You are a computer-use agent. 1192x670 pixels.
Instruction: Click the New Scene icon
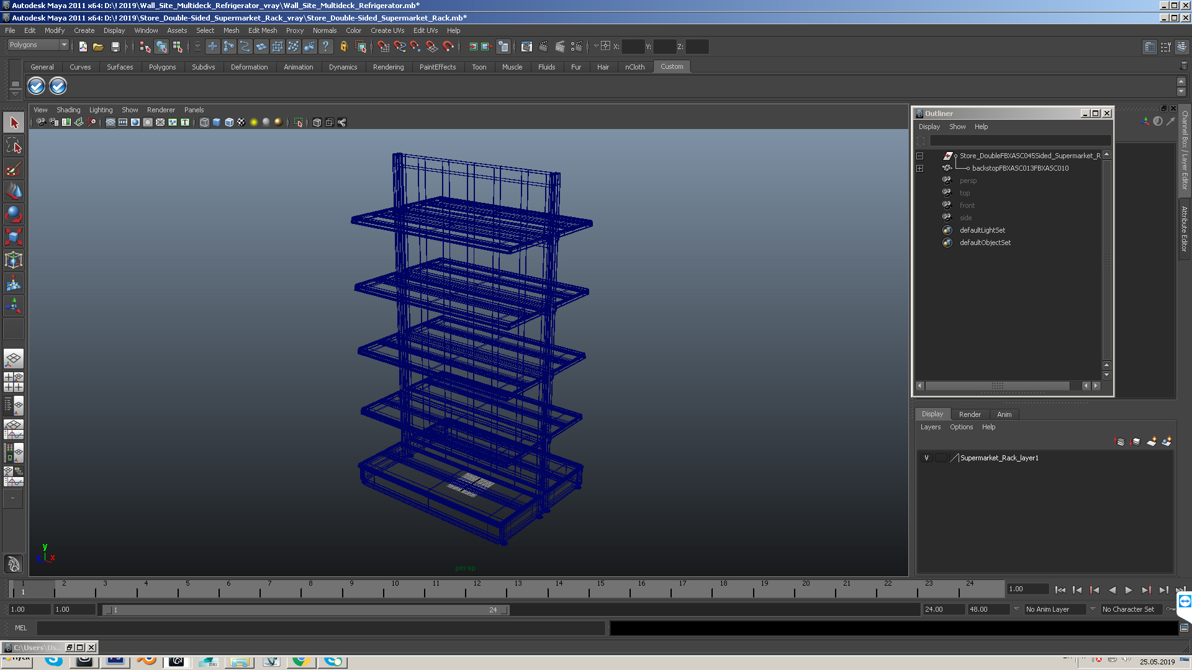click(83, 47)
